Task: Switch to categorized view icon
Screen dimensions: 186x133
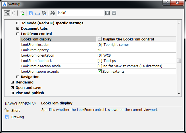Action: click(x=7, y=13)
